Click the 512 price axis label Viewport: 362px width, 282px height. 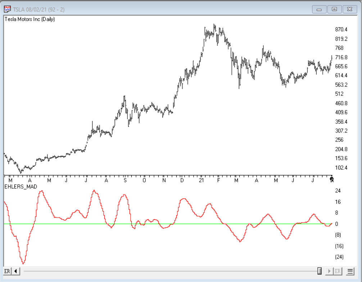[339, 94]
